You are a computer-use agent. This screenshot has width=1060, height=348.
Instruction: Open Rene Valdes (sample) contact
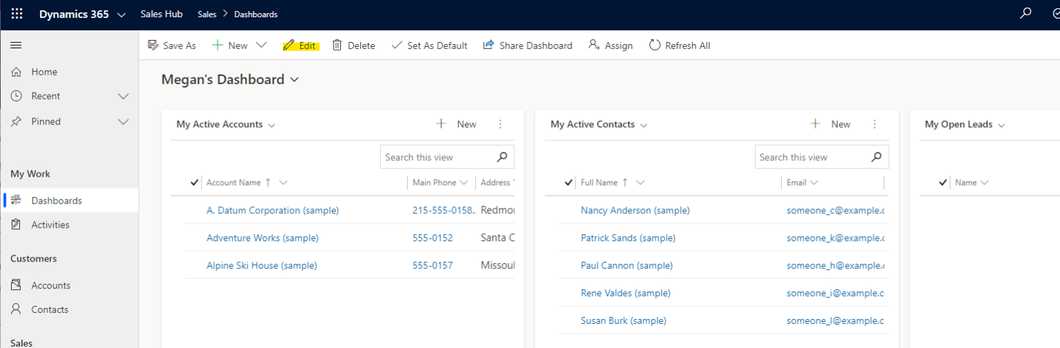(x=625, y=293)
